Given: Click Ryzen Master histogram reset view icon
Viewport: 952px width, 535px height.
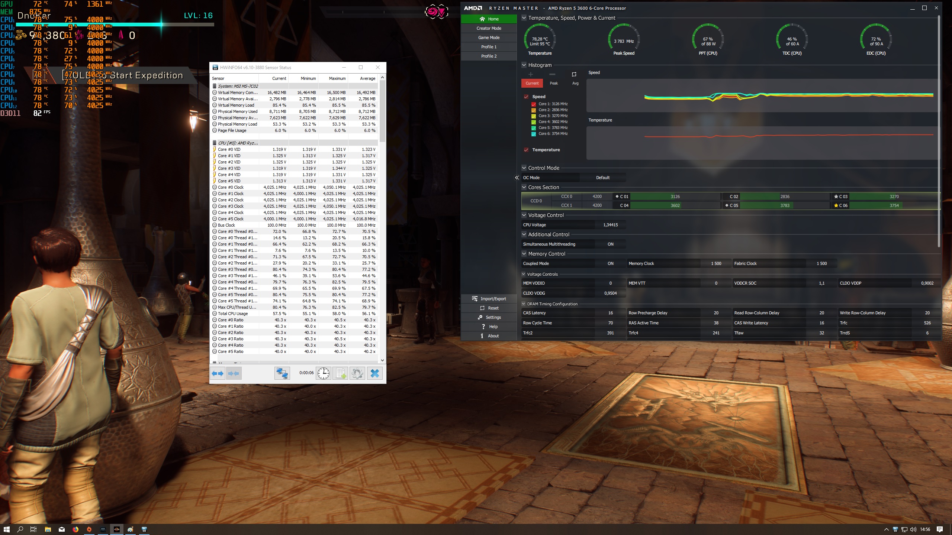Looking at the screenshot, I should coord(574,74).
